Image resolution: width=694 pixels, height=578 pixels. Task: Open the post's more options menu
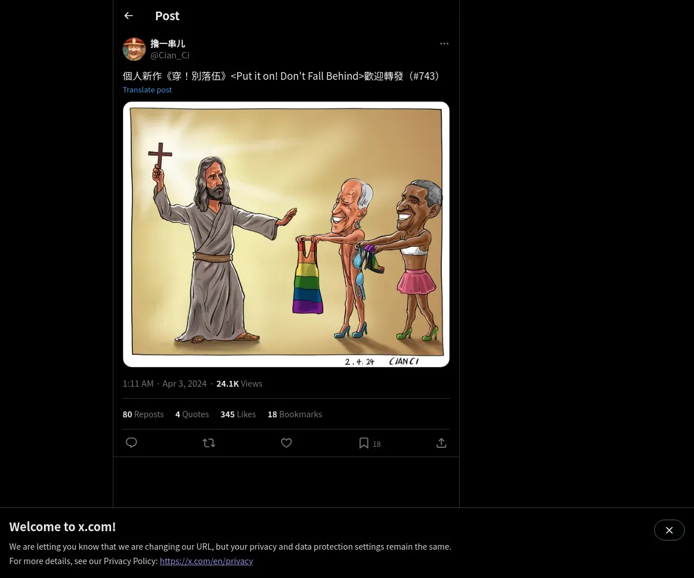click(444, 43)
